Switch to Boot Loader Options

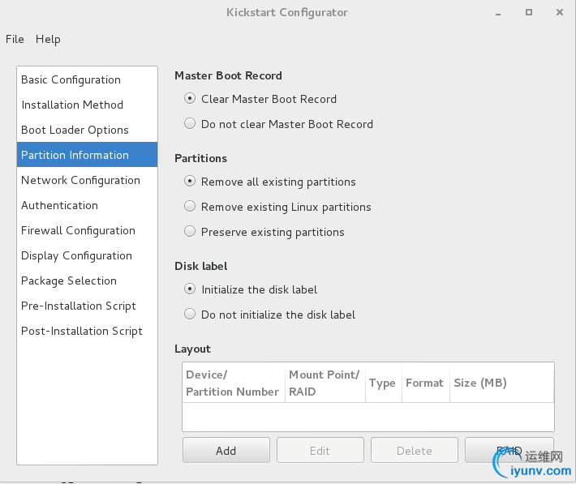pos(75,130)
